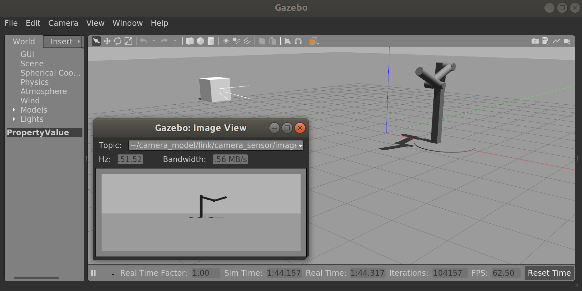Toggle snap mode magnet icon
The height and width of the screenshot is (291, 582).
click(298, 41)
